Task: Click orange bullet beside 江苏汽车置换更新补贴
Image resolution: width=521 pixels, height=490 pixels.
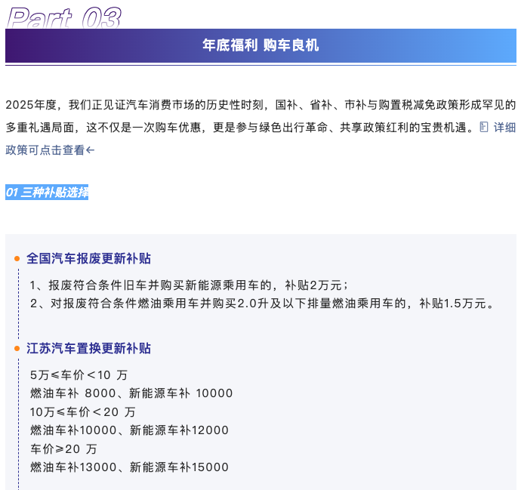Action: (x=17, y=349)
